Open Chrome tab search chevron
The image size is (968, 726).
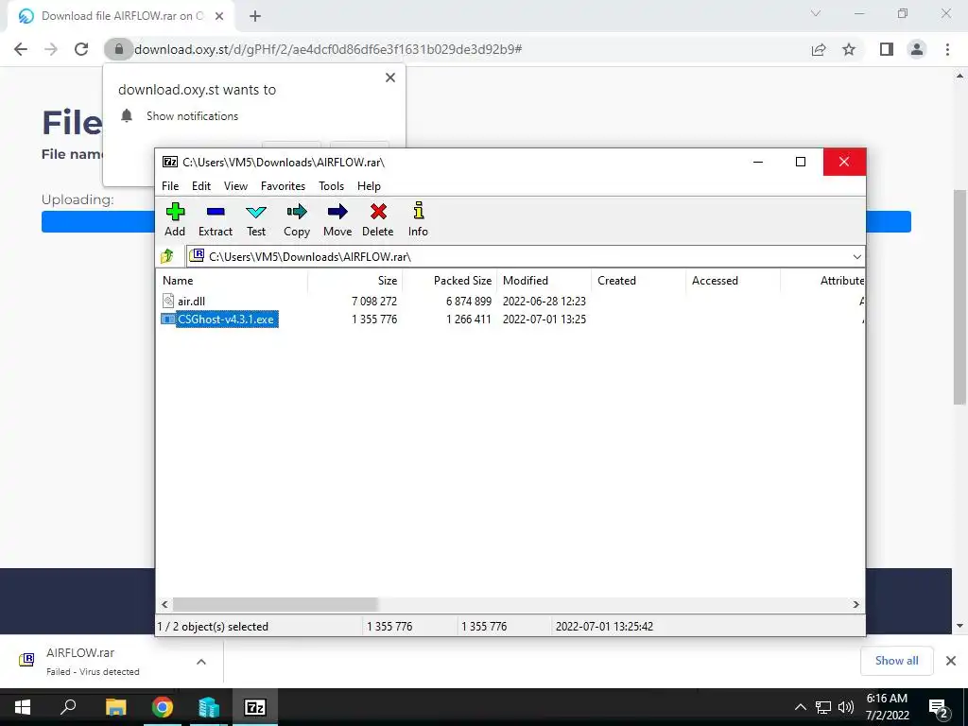(x=816, y=13)
